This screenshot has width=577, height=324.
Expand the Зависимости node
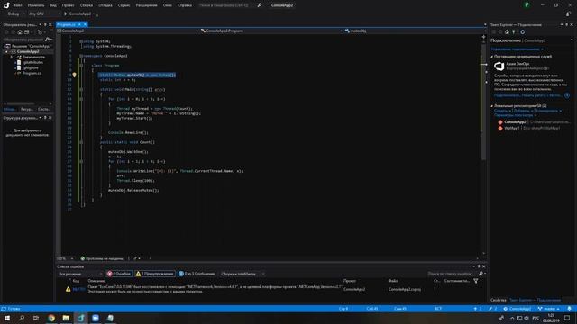(x=12, y=58)
